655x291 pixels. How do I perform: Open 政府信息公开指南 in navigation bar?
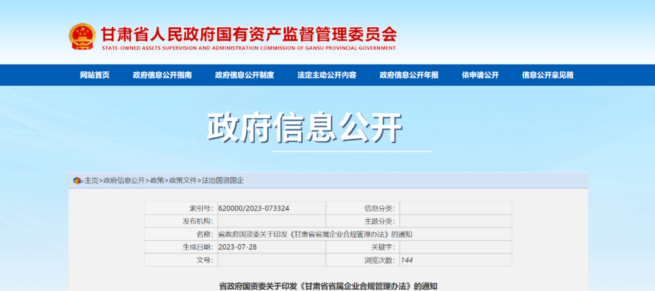[x=162, y=75]
